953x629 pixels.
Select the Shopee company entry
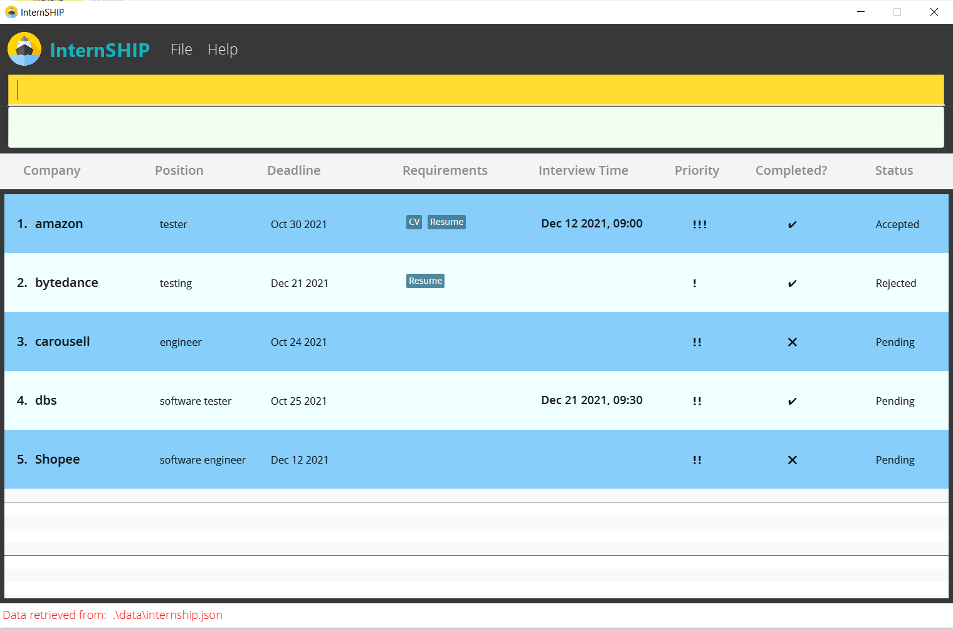pyautogui.click(x=58, y=459)
